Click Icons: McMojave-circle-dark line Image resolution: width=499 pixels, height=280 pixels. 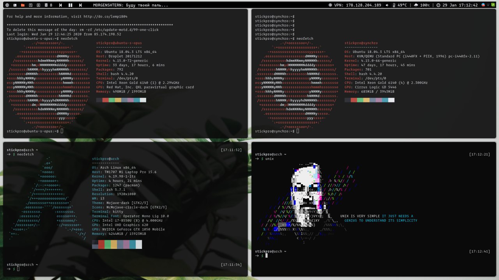(x=129, y=207)
